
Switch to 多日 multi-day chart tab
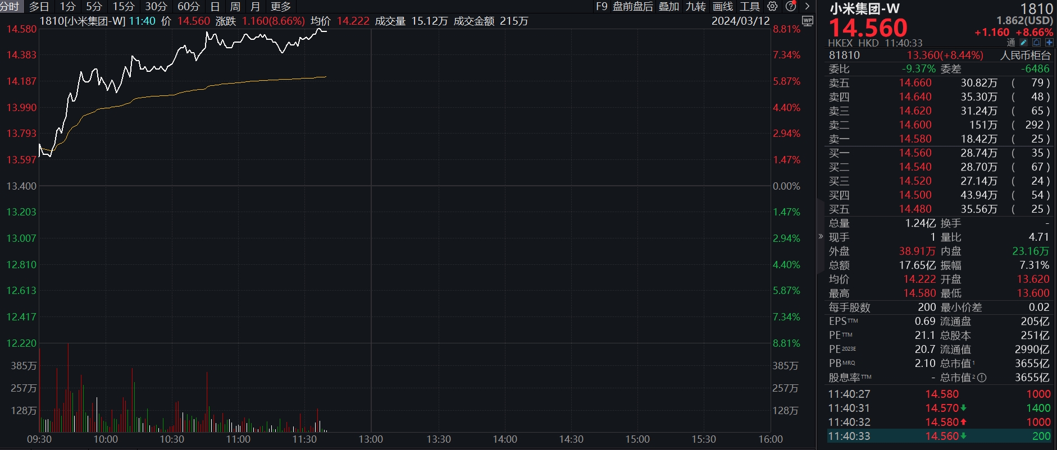(x=39, y=6)
